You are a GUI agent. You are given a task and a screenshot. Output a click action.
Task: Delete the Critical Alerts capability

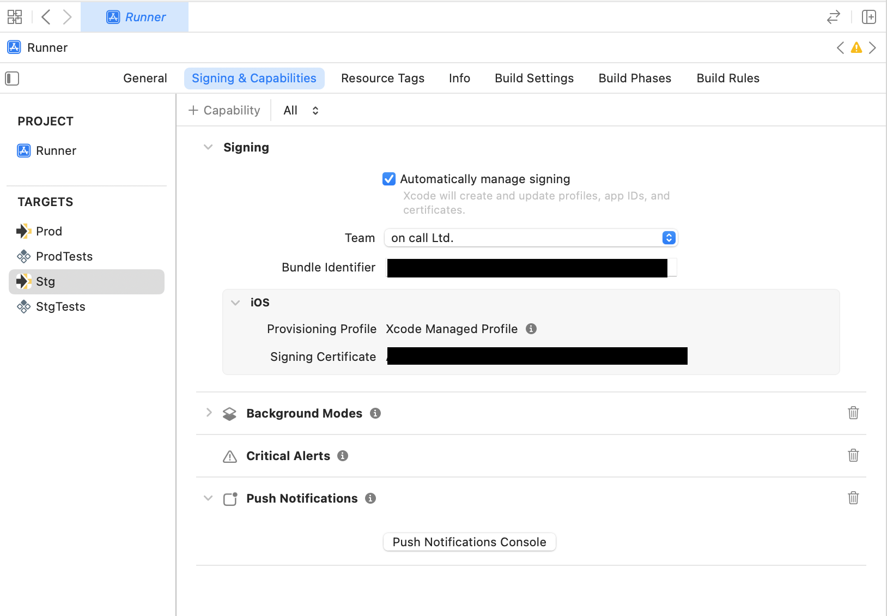853,455
